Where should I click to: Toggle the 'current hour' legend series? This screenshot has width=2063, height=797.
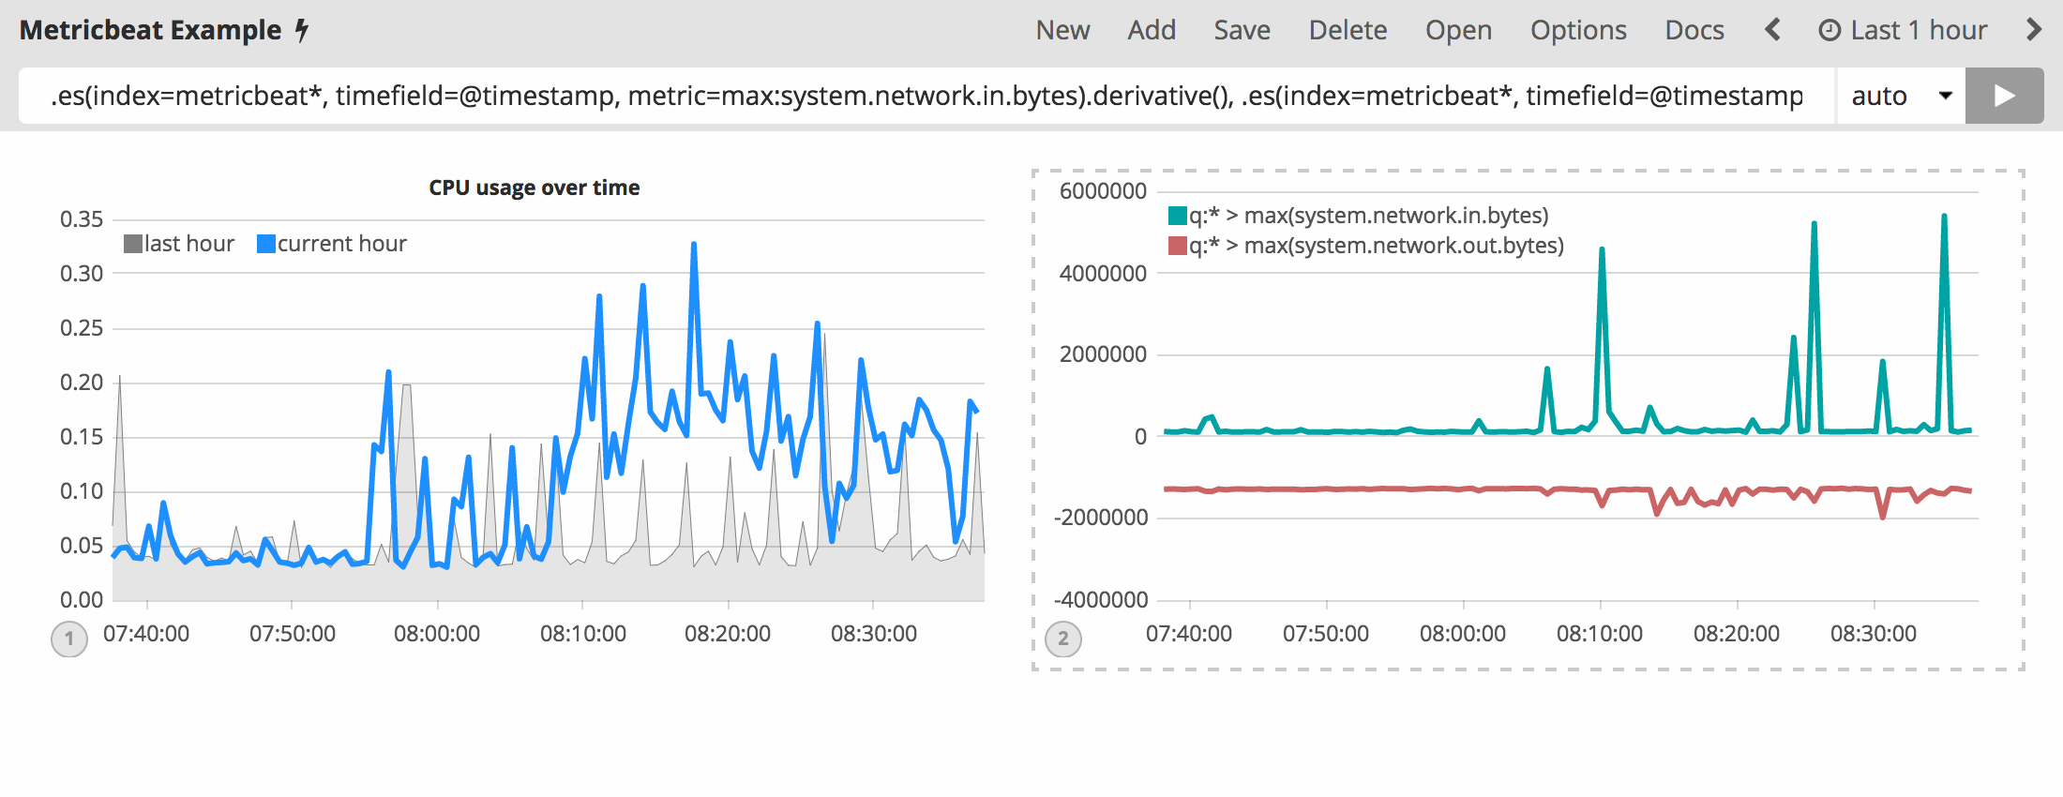332,244
